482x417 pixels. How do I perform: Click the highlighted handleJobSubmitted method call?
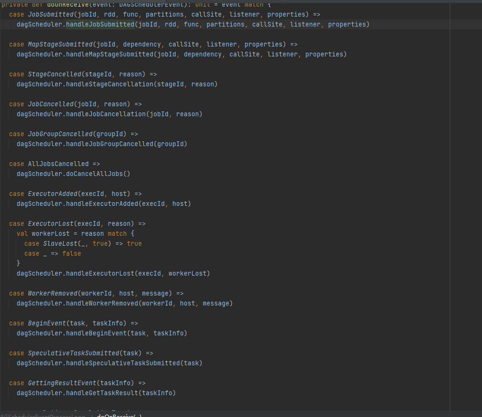pos(100,24)
